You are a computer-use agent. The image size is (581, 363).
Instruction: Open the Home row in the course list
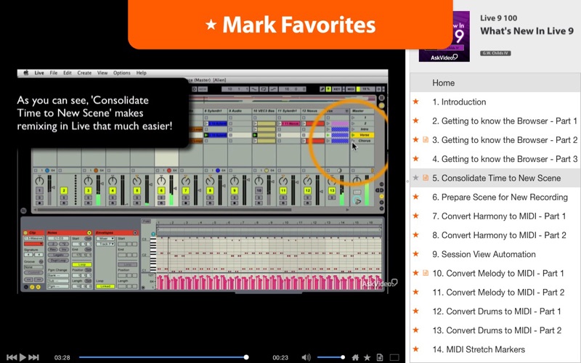tap(495, 83)
